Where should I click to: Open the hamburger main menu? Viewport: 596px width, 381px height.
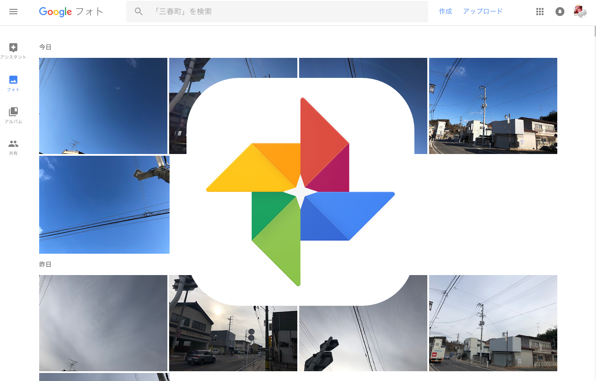click(x=13, y=12)
